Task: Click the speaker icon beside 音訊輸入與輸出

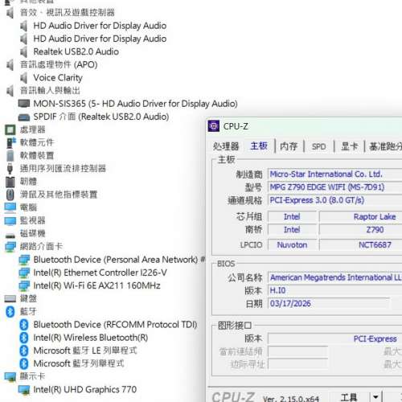Action: 10,91
